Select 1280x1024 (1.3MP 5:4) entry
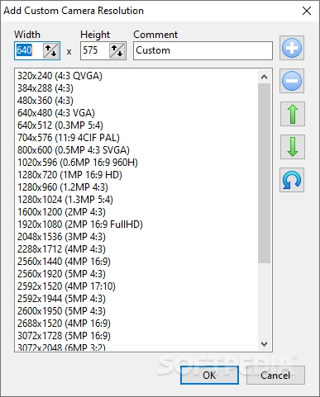This screenshot has height=397, width=320. pos(65,200)
